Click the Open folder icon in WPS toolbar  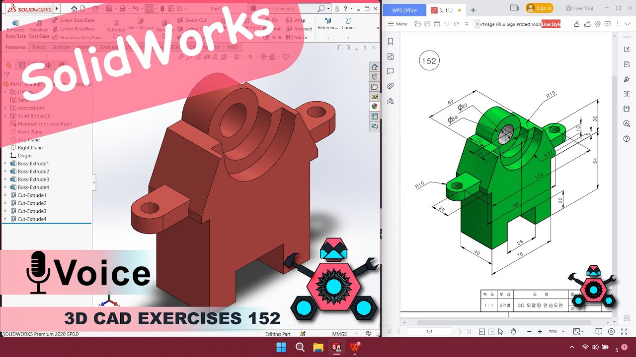tap(418, 24)
